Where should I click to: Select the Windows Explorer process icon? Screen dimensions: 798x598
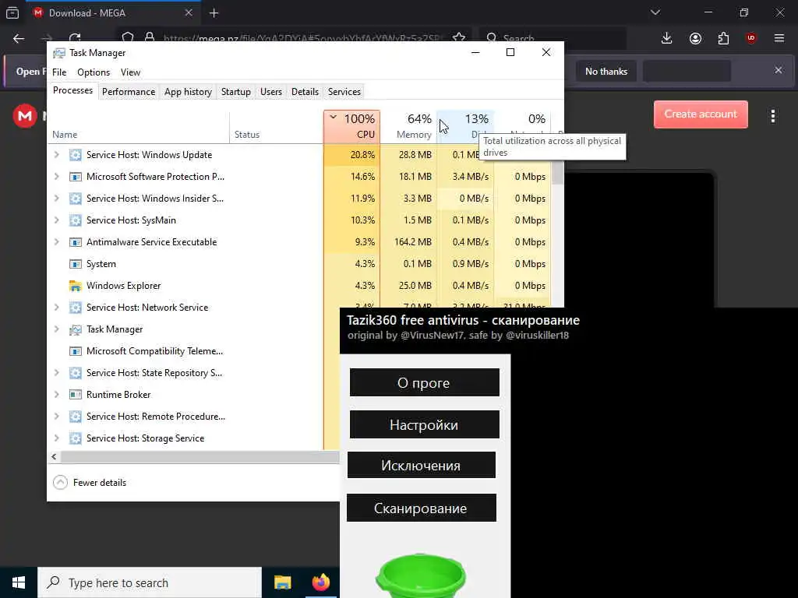[76, 286]
